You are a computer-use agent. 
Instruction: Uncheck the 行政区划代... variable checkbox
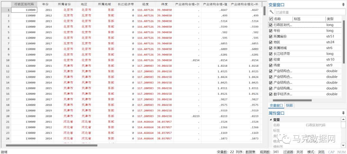(271, 25)
